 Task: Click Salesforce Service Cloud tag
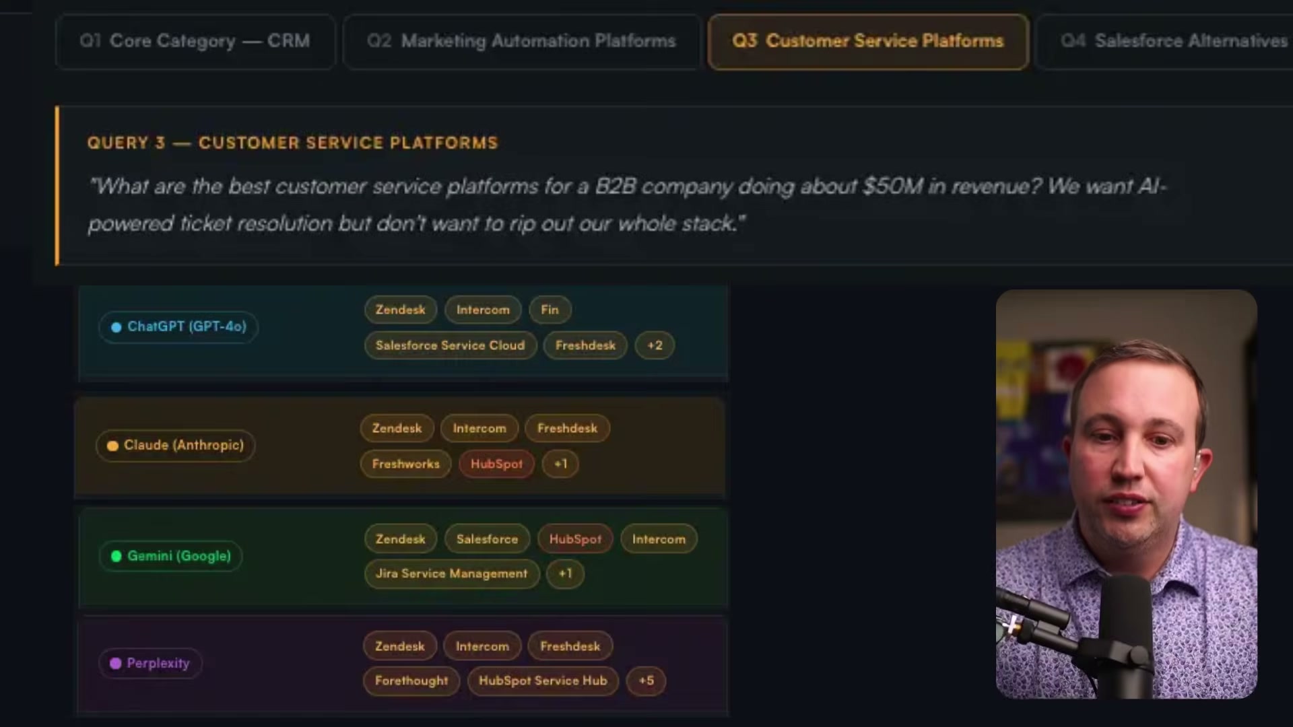(451, 345)
